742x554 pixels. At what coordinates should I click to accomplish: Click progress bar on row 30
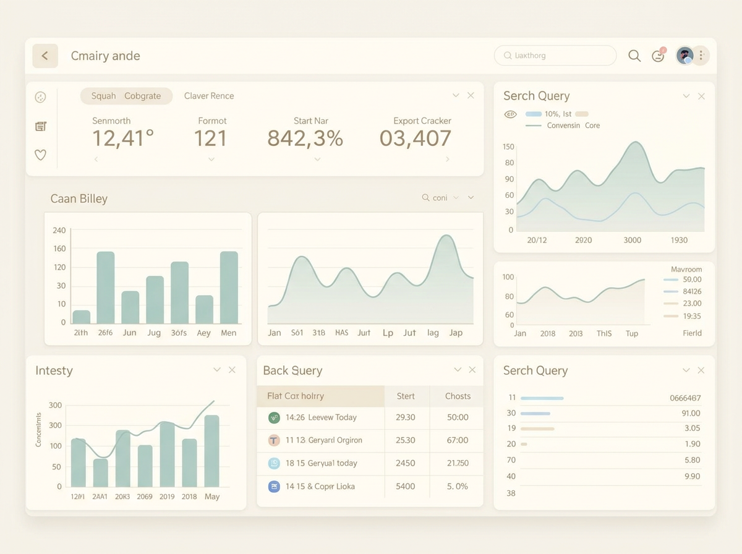[x=535, y=413]
